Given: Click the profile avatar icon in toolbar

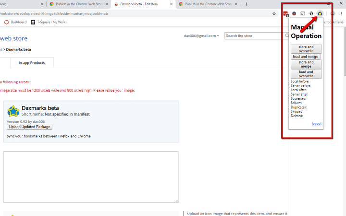Looking at the screenshot, I should point(333,13).
